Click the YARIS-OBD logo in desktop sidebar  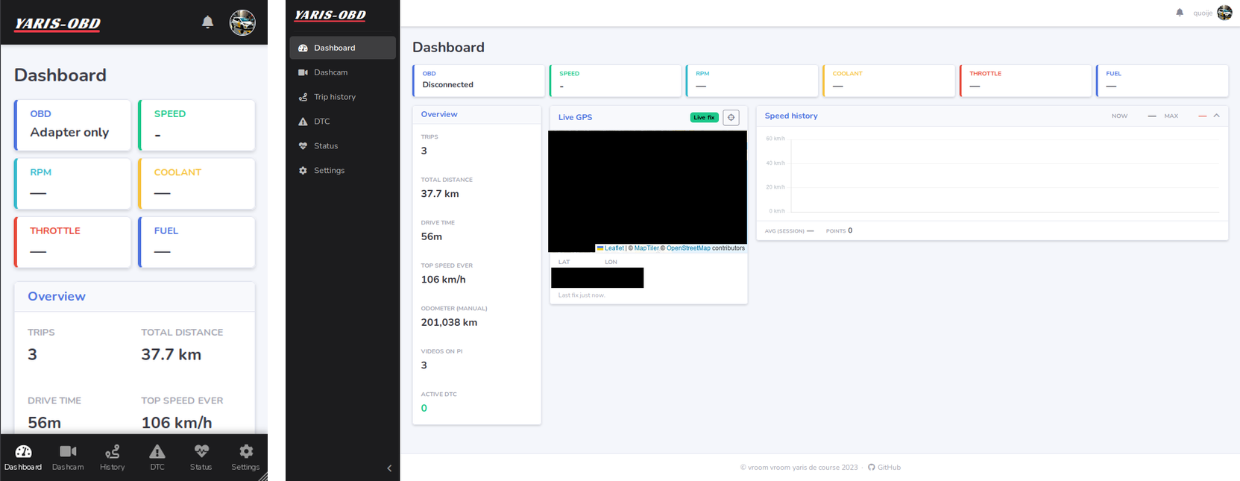pyautogui.click(x=330, y=15)
